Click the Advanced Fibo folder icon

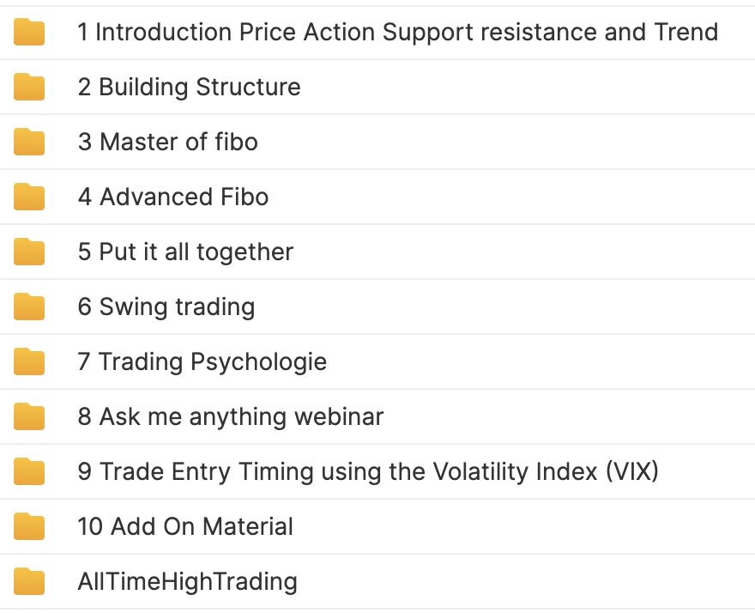pyautogui.click(x=29, y=197)
